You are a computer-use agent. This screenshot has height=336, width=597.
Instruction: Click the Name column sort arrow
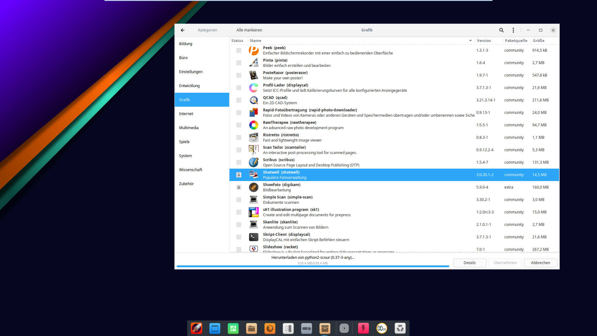[470, 41]
